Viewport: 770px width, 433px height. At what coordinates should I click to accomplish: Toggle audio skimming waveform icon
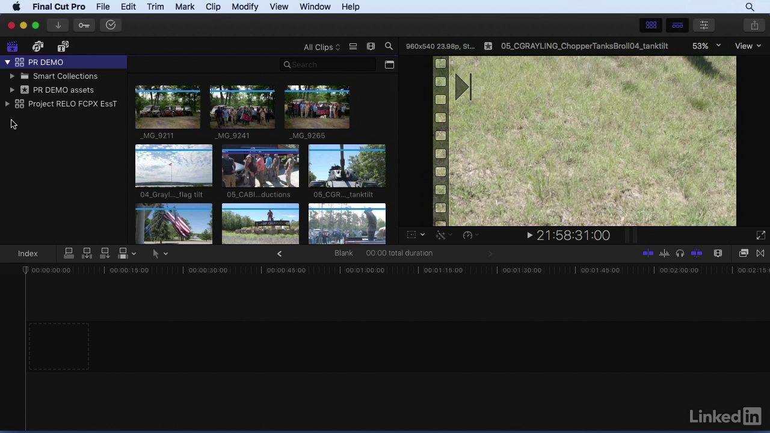click(664, 253)
